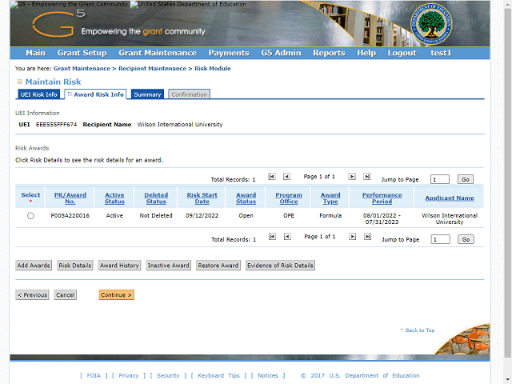Viewport: 512px width, 384px height.
Task: Click the 09/12/2022 risk start date
Action: coord(202,216)
